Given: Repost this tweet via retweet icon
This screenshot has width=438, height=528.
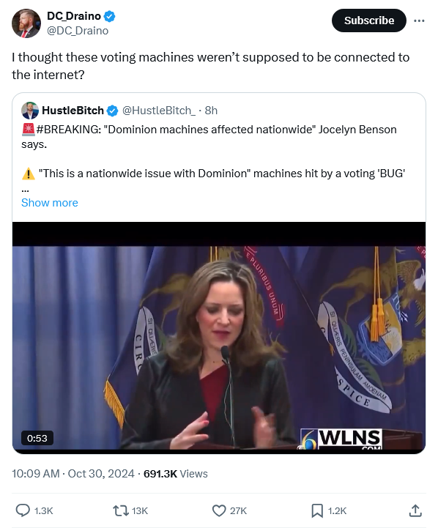Looking at the screenshot, I should pyautogui.click(x=120, y=510).
